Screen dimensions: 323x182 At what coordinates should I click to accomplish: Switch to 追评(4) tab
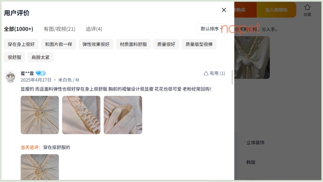94,29
